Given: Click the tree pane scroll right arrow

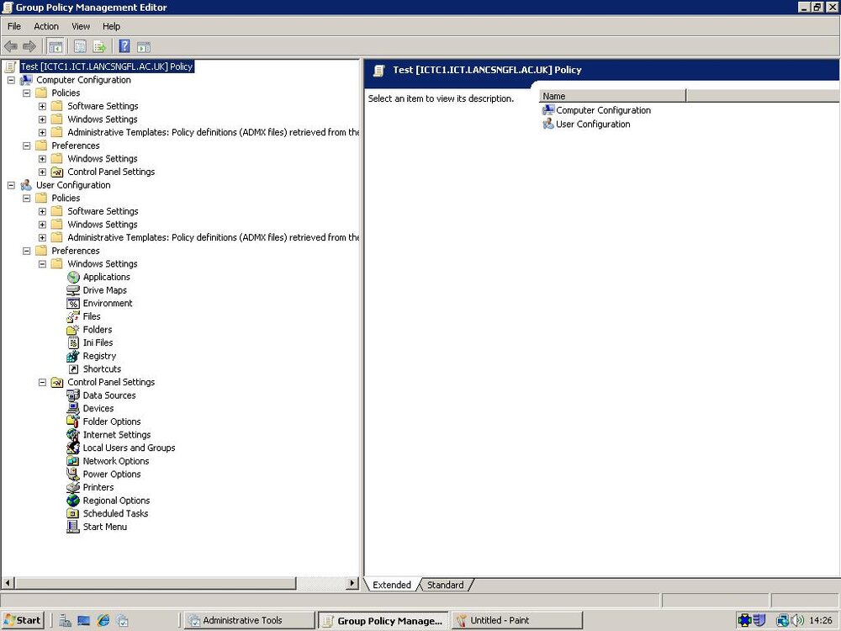Looking at the screenshot, I should click(353, 583).
